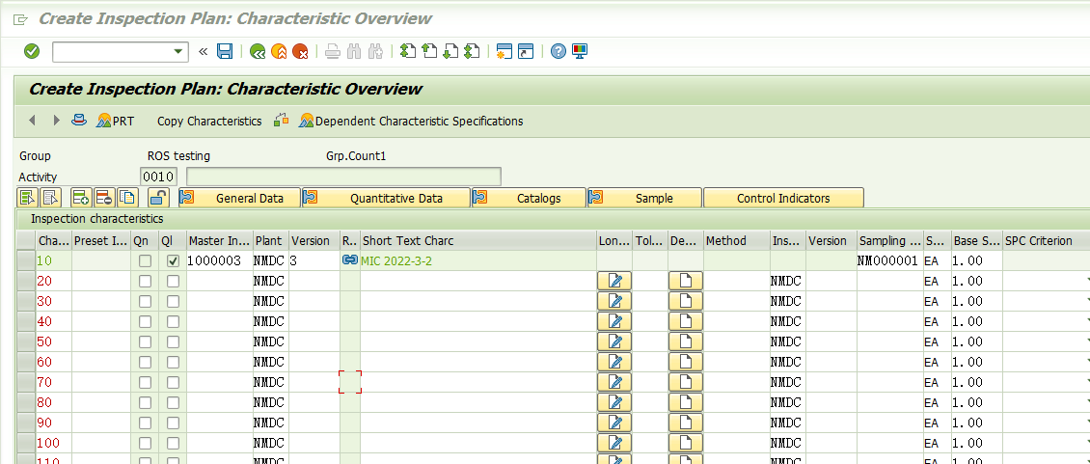Enable the Qn checkbox in row 20
This screenshot has width=1090, height=464.
click(x=145, y=281)
